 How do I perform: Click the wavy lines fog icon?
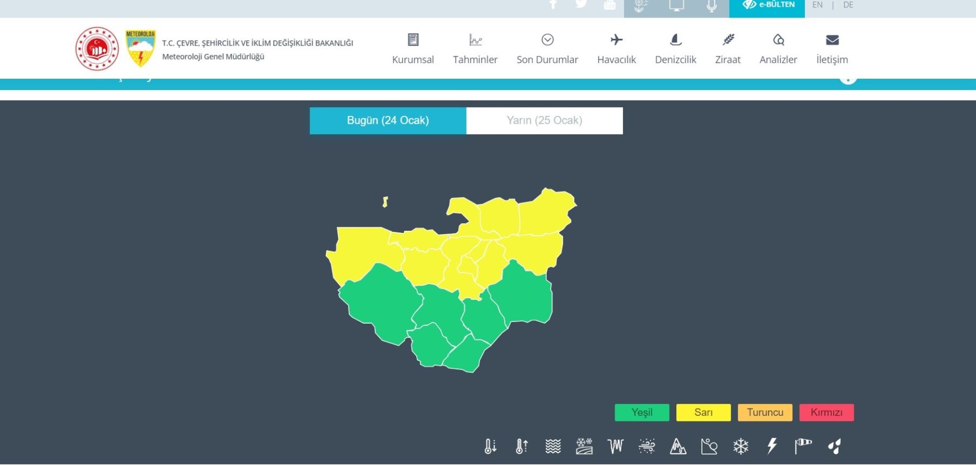[x=553, y=446]
